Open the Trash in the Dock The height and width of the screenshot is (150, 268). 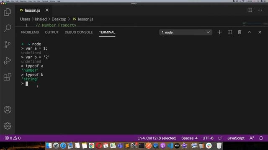[219, 146]
